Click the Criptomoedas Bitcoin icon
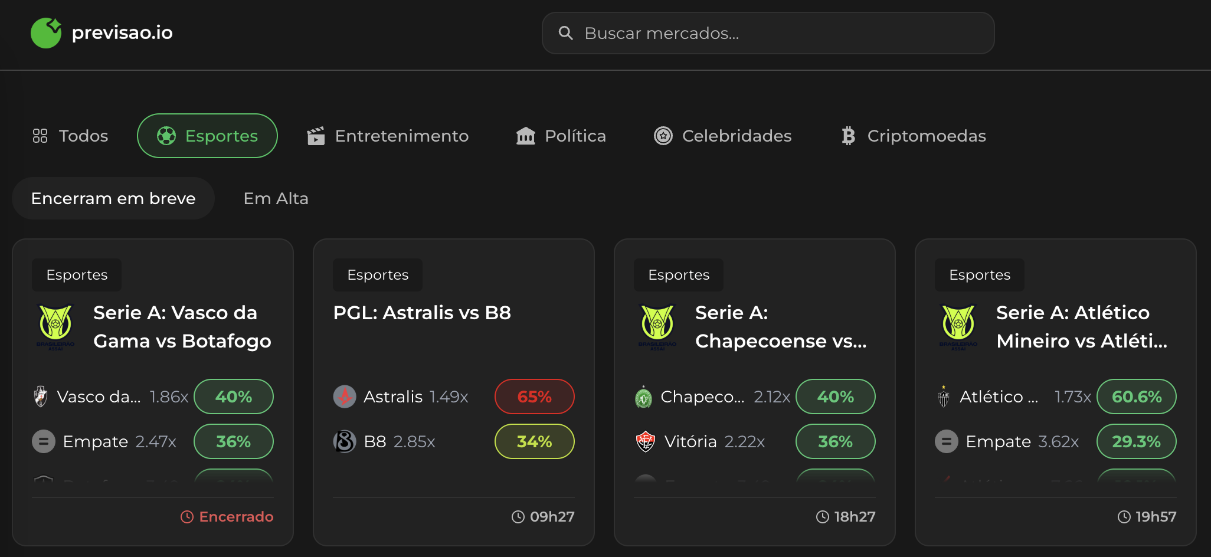Viewport: 1211px width, 557px height. tap(848, 135)
